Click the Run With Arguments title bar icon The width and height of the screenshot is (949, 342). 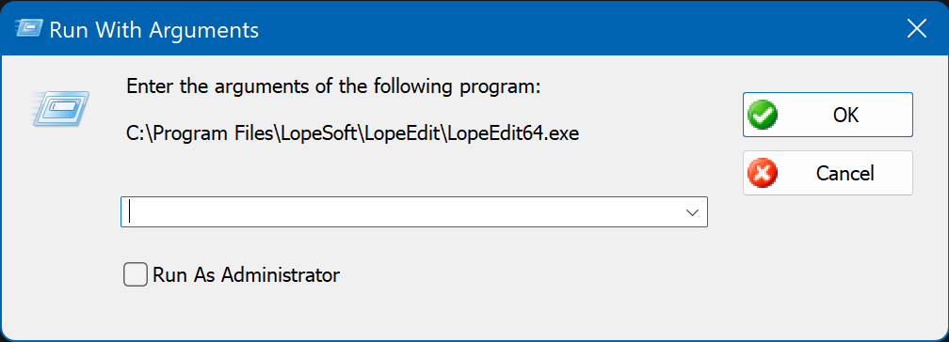click(28, 29)
